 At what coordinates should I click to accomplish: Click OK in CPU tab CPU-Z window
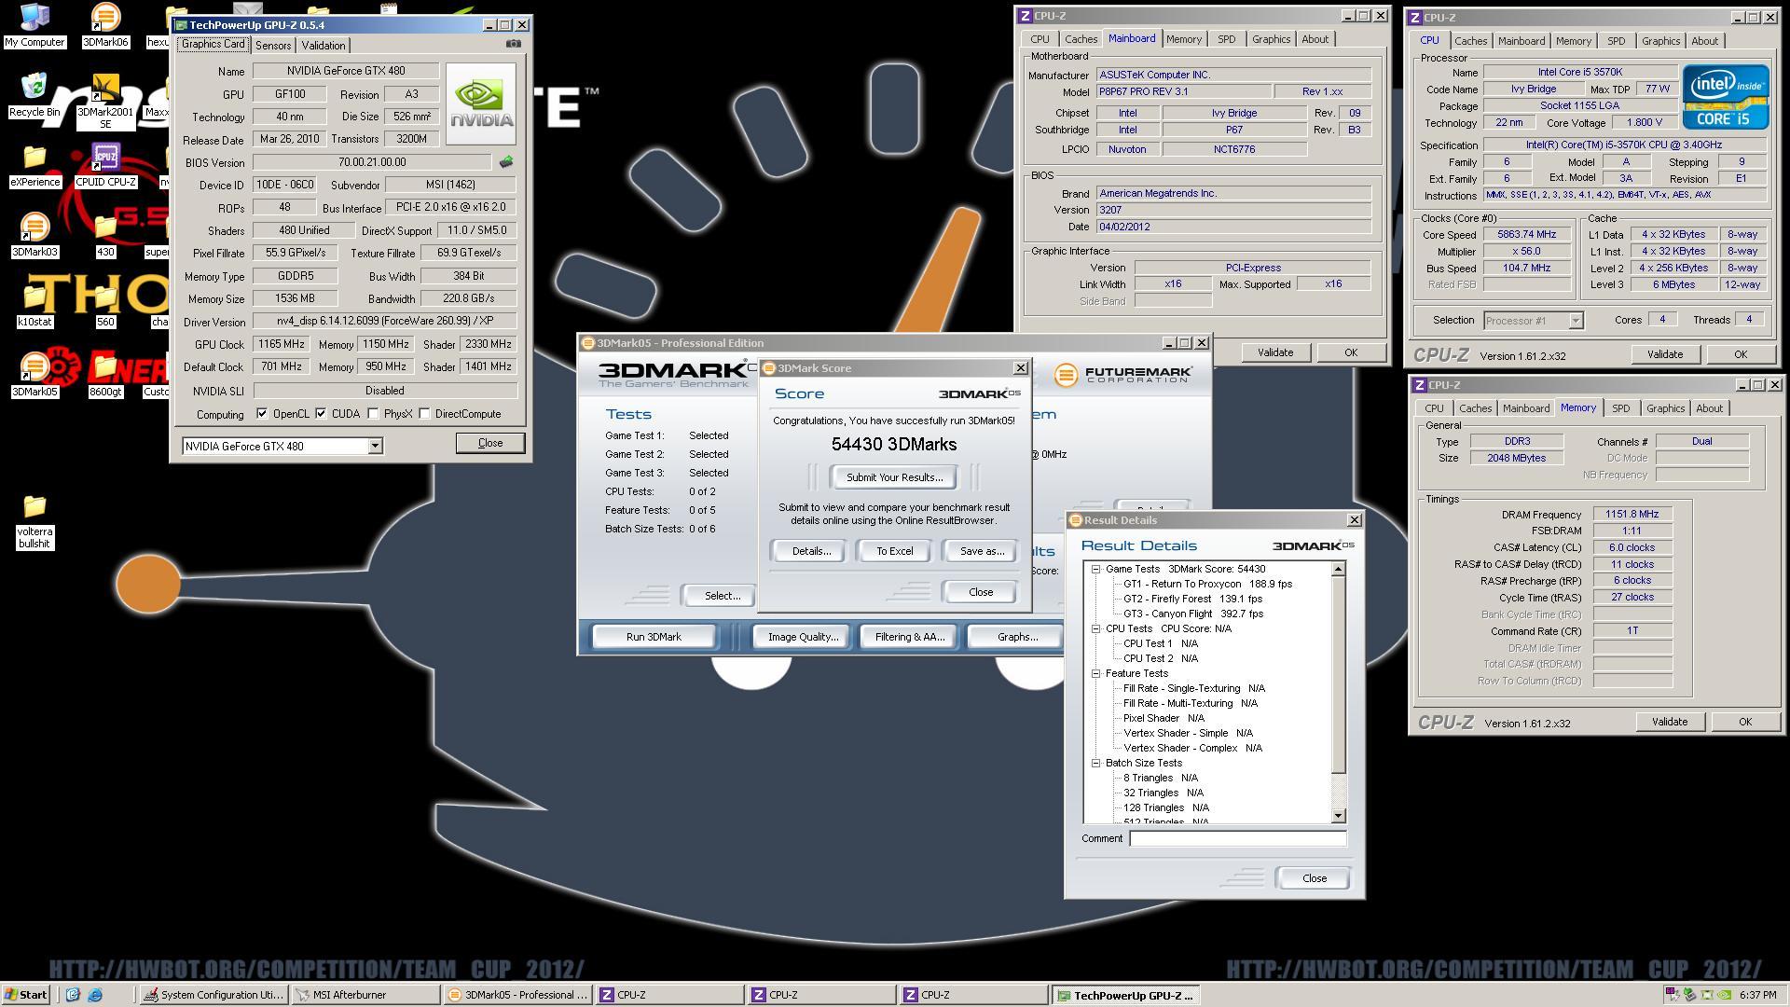click(1740, 354)
